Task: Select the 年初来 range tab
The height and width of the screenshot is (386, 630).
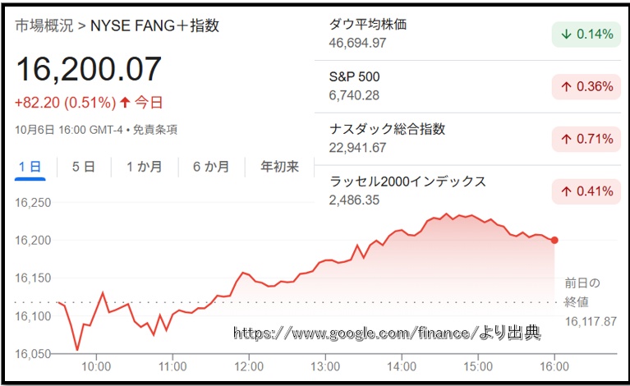Action: (x=279, y=167)
